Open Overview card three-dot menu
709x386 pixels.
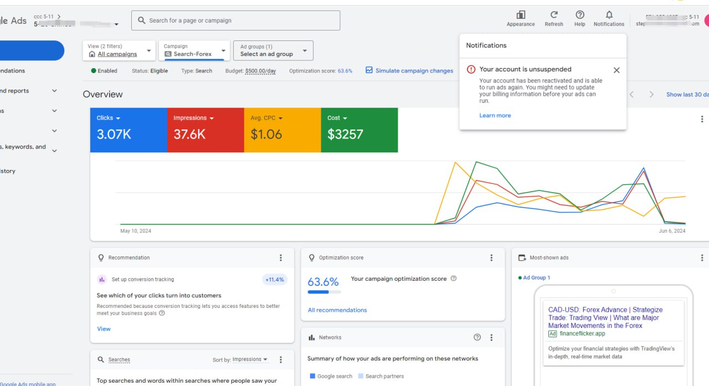702,119
